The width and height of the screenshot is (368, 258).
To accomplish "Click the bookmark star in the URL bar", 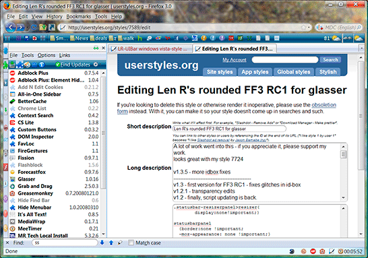I will tap(303, 28).
